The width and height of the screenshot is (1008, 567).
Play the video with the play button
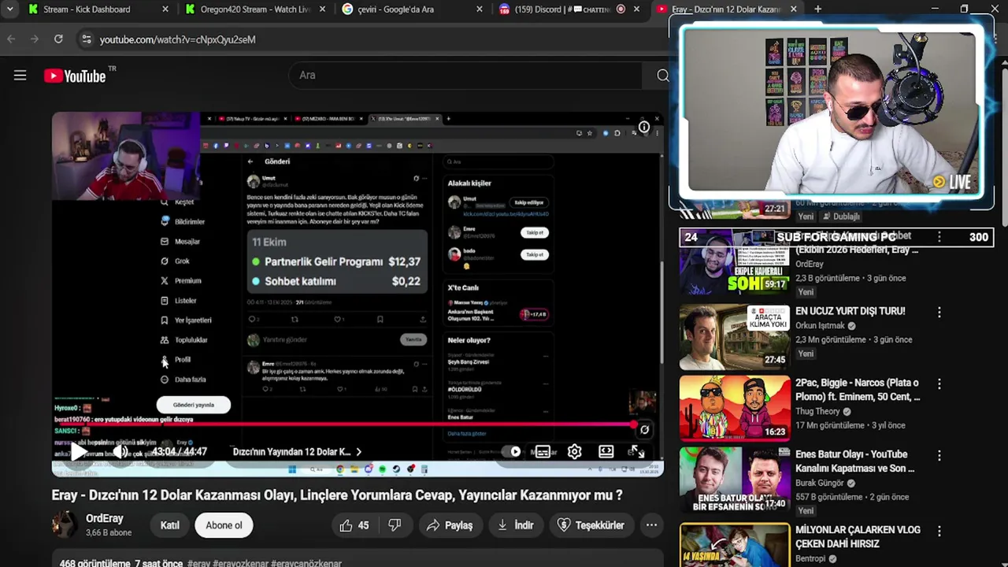click(x=79, y=451)
